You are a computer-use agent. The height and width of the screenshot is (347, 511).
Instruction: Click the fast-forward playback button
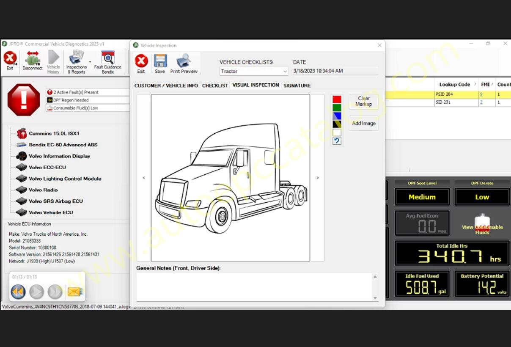[x=55, y=292]
